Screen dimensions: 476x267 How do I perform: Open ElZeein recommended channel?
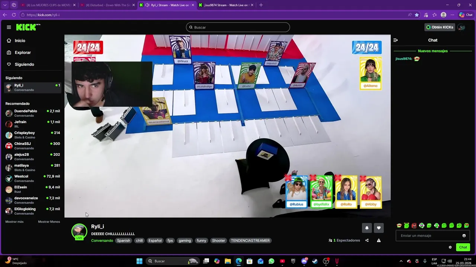click(33, 189)
